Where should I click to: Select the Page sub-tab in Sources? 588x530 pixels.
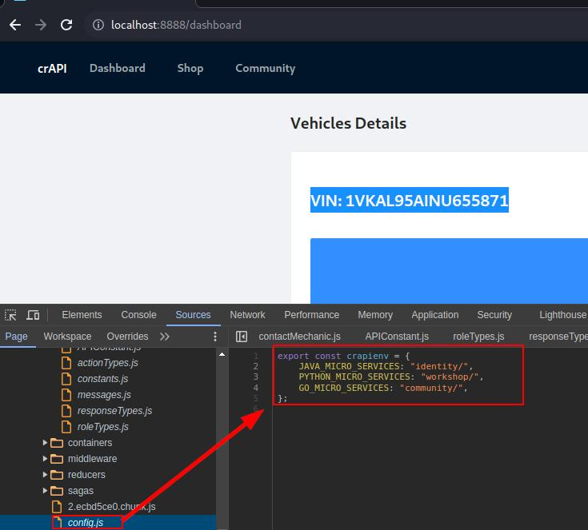tap(17, 337)
